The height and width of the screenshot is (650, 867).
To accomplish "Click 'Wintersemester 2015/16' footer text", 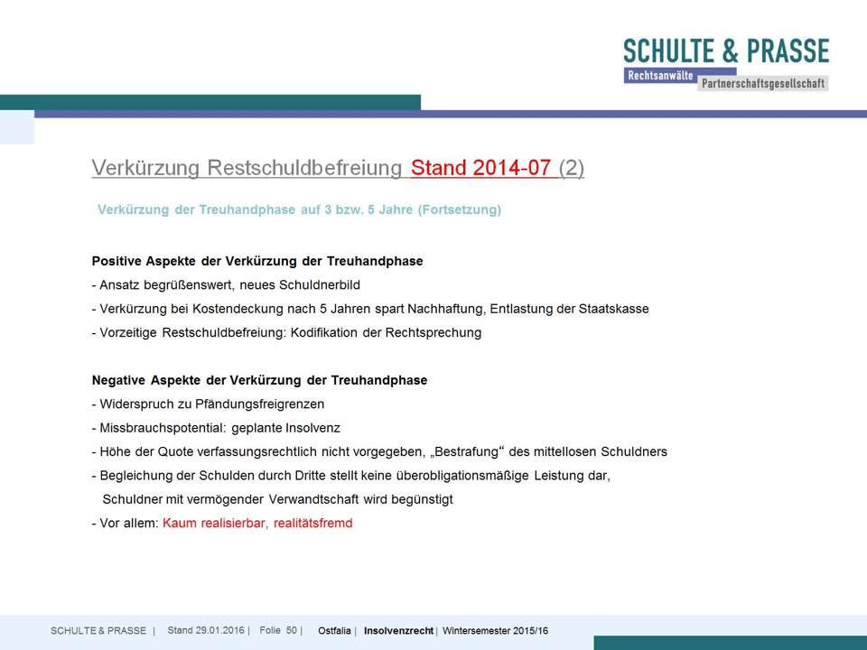I will click(495, 631).
